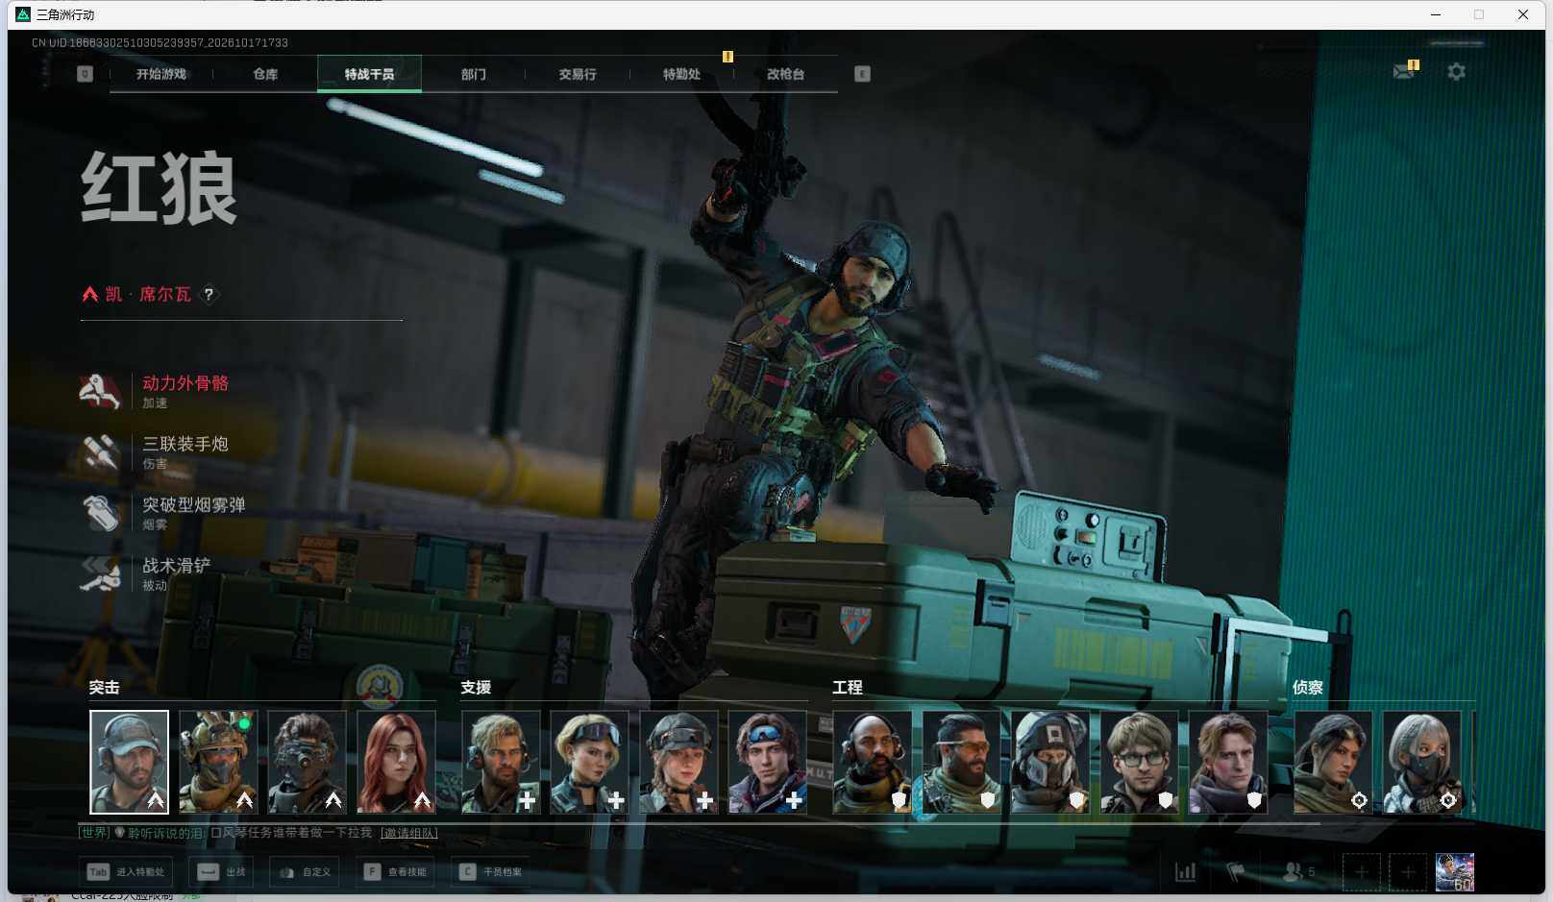
Task: Select the 红狼 operator portrait
Action: 129,763
